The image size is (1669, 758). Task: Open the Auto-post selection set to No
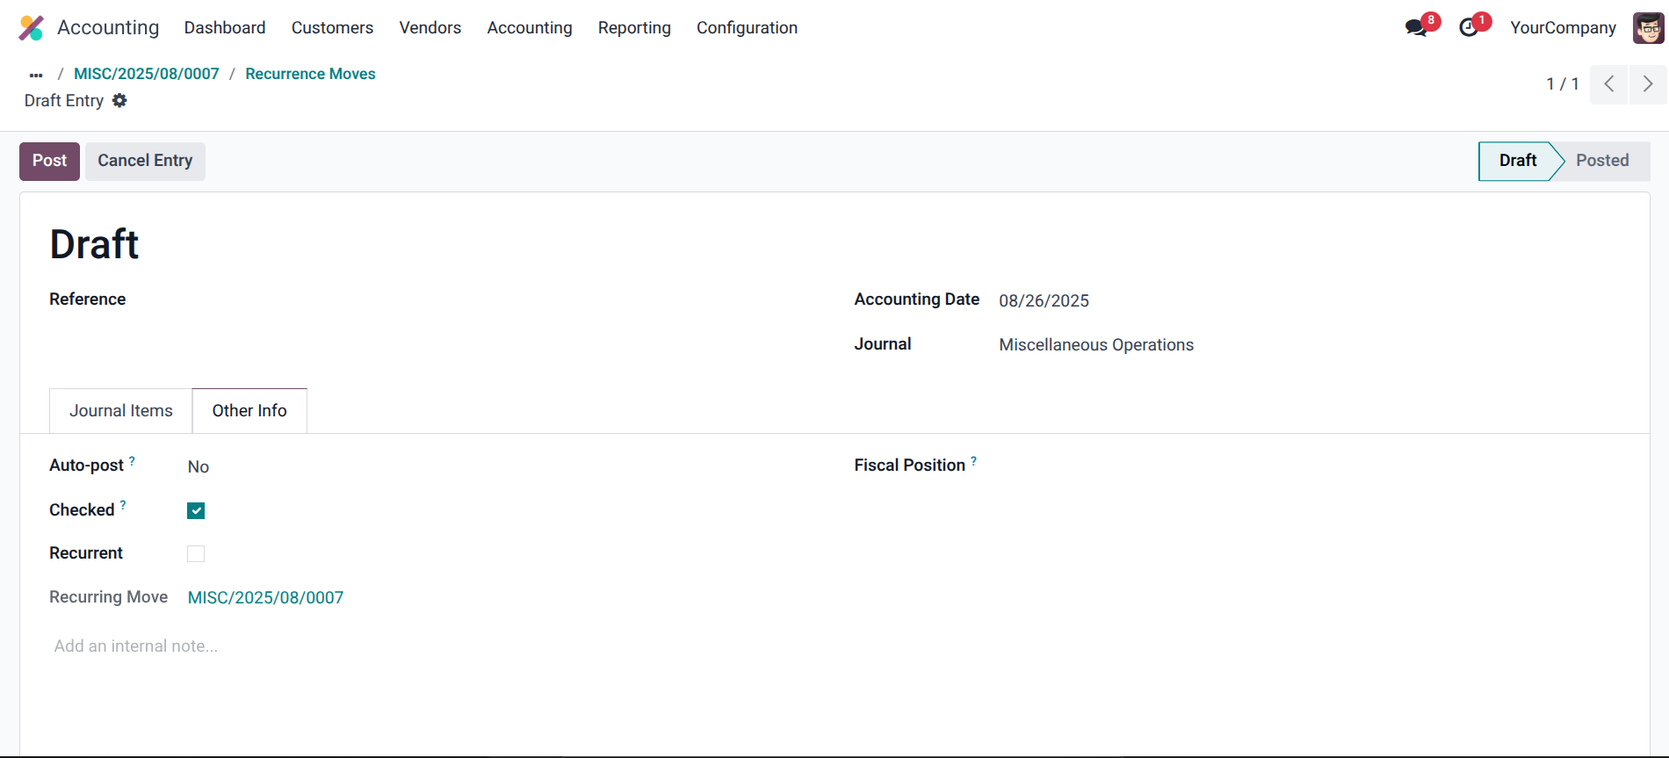pos(199,467)
